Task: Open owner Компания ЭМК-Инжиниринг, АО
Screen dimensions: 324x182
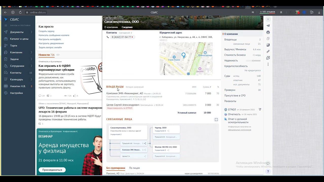Action: [x=125, y=94]
